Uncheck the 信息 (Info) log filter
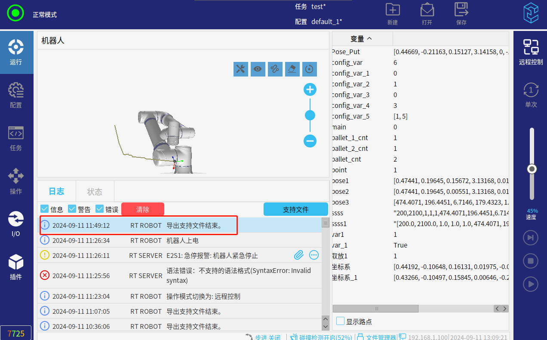 point(44,209)
